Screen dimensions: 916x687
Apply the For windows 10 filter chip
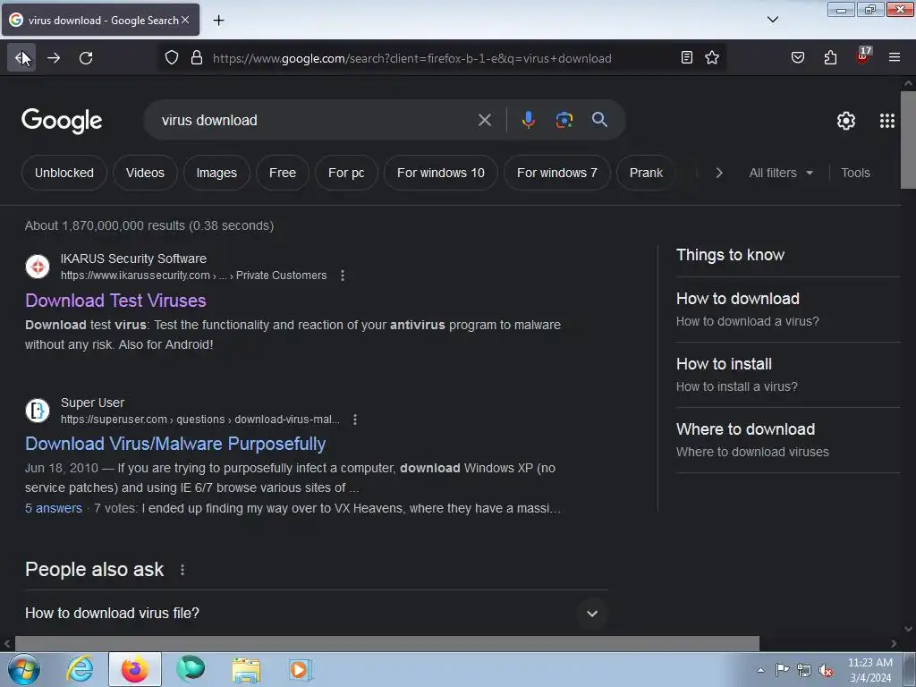click(441, 173)
